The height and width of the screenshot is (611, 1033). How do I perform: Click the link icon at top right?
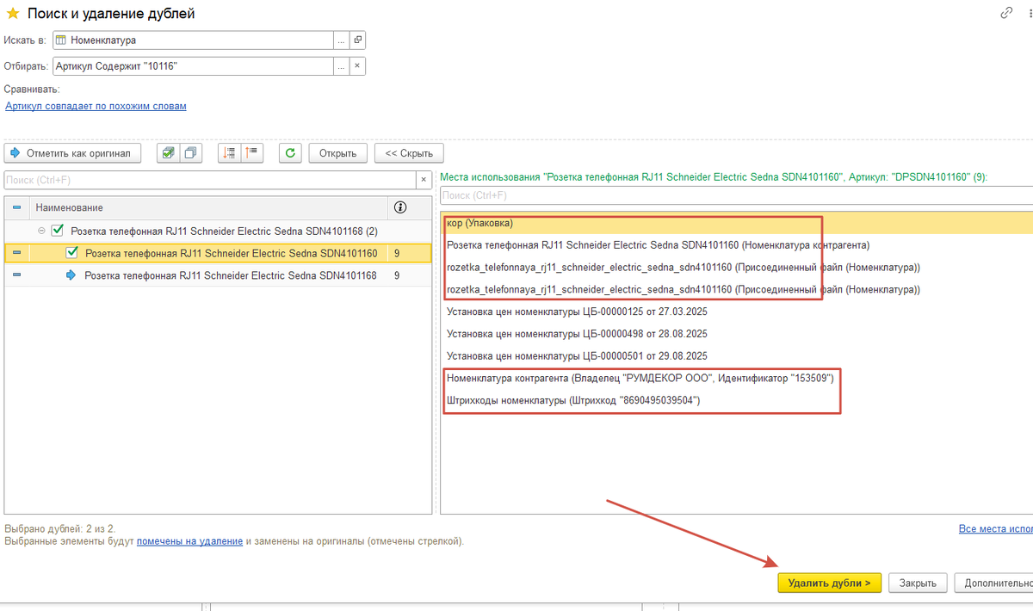(x=1006, y=13)
